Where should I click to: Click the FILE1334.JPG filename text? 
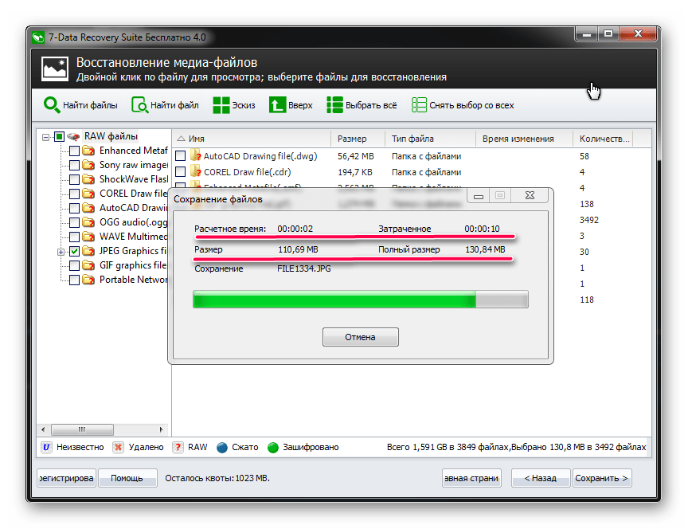coord(304,268)
